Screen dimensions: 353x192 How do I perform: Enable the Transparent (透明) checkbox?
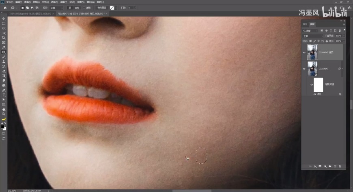84,8
